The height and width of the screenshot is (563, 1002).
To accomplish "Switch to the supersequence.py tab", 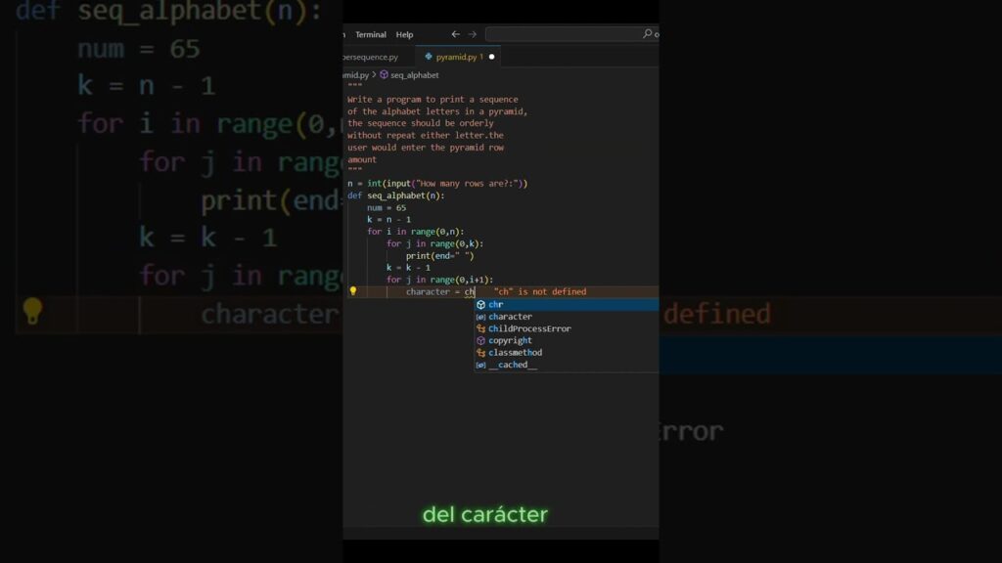I will pyautogui.click(x=372, y=57).
